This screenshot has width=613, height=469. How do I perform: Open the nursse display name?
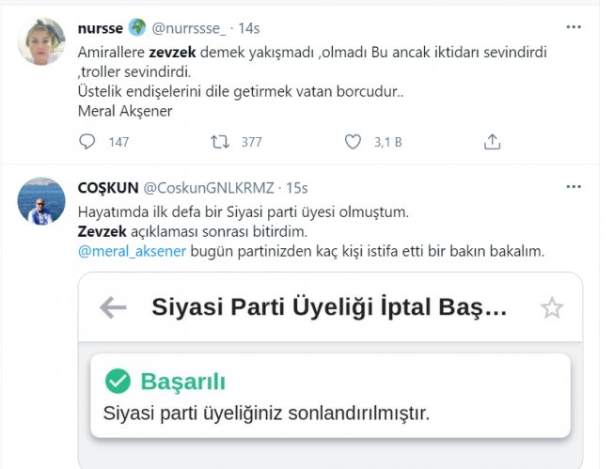pyautogui.click(x=101, y=28)
